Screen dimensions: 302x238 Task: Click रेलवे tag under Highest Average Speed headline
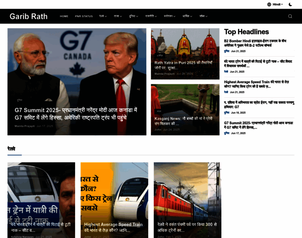pos(226,92)
